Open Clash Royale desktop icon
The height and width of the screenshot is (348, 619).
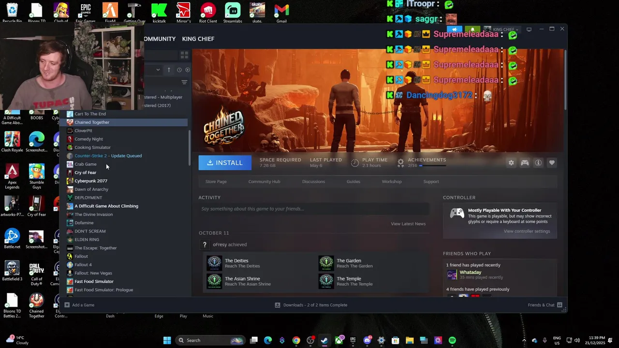coord(12,142)
